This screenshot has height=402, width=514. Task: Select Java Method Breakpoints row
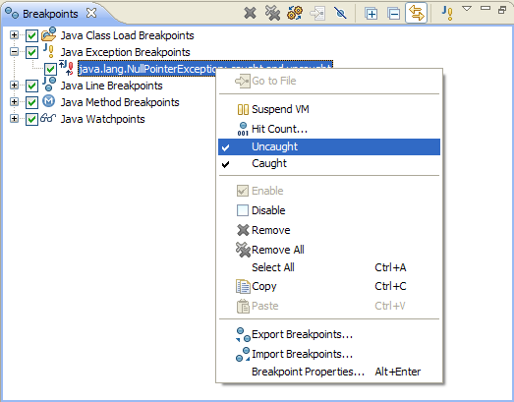120,102
